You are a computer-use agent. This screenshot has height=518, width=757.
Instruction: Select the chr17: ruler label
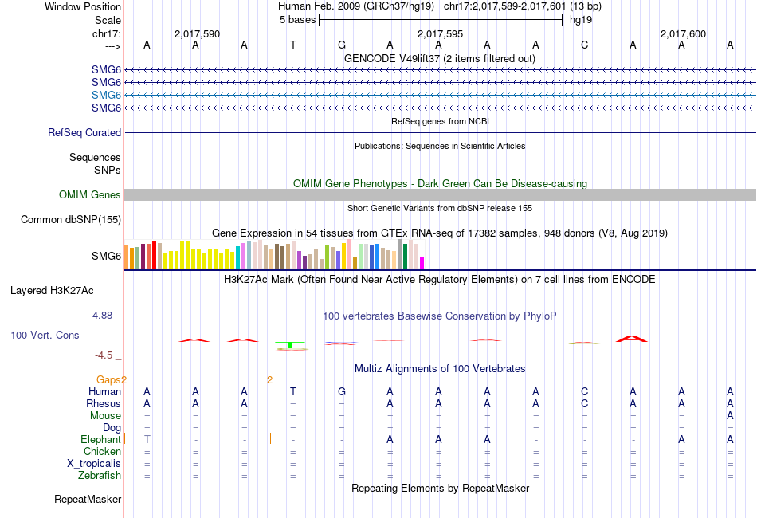tap(107, 33)
